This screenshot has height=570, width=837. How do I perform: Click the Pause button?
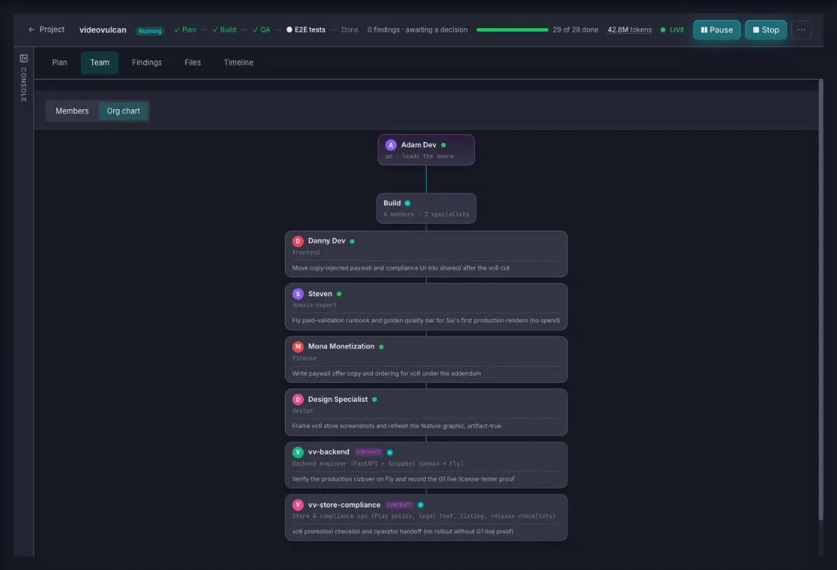coord(716,30)
